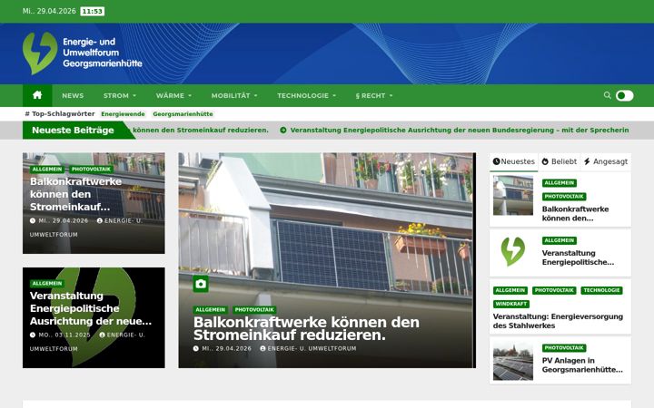
Task: Click ALLGEMEIN badge on top-left card
Action: coord(46,169)
